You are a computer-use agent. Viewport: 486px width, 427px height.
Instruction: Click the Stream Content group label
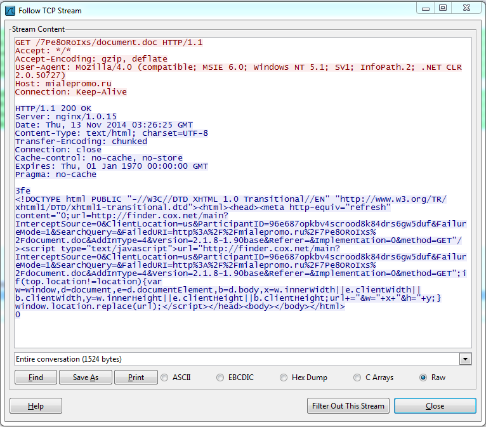39,29
